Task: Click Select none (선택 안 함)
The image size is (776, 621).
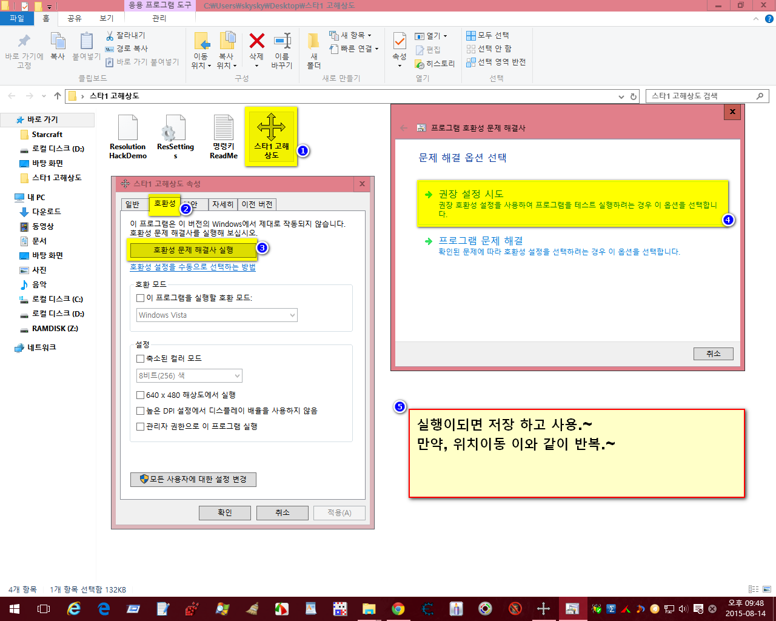Action: point(489,49)
